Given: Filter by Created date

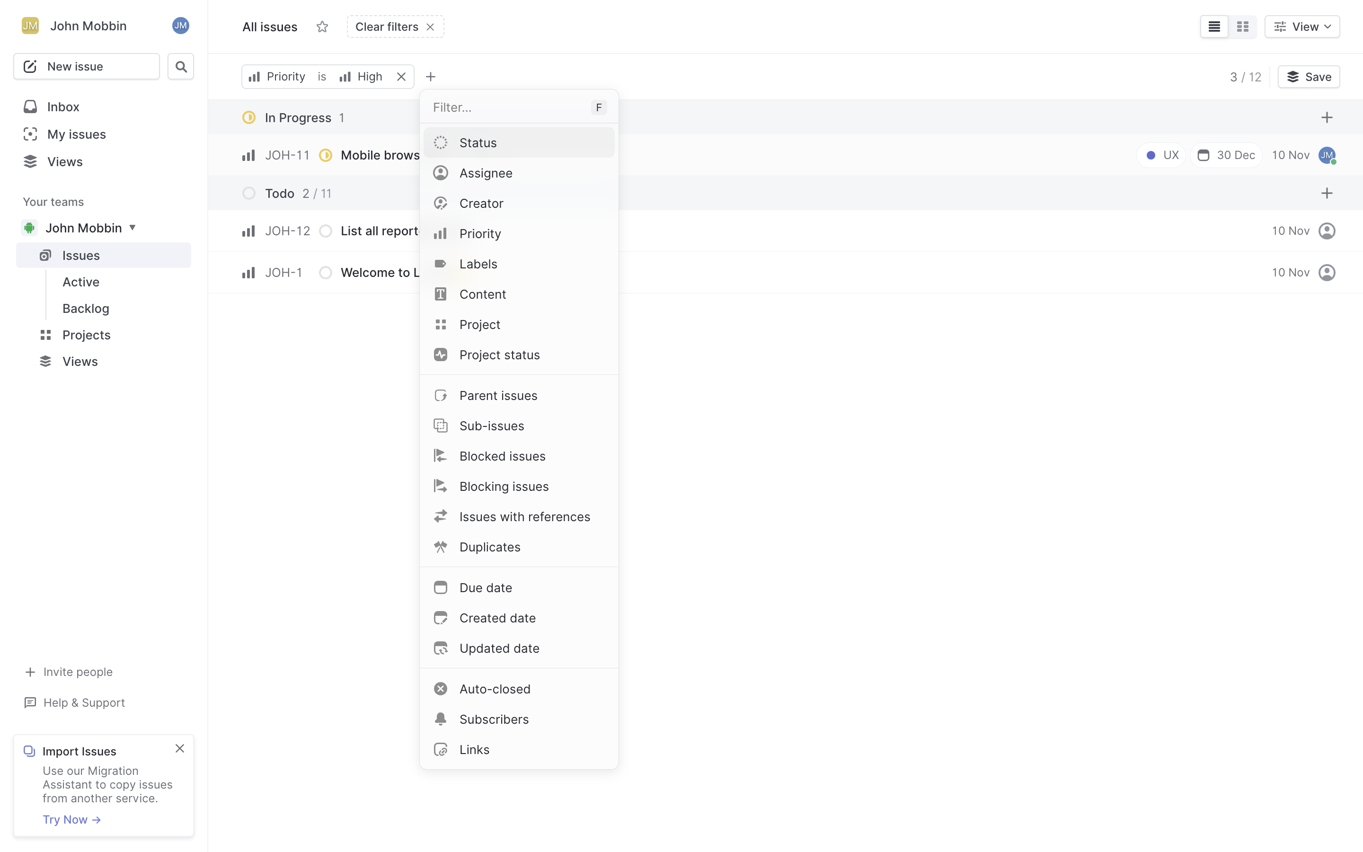Looking at the screenshot, I should pyautogui.click(x=519, y=618).
